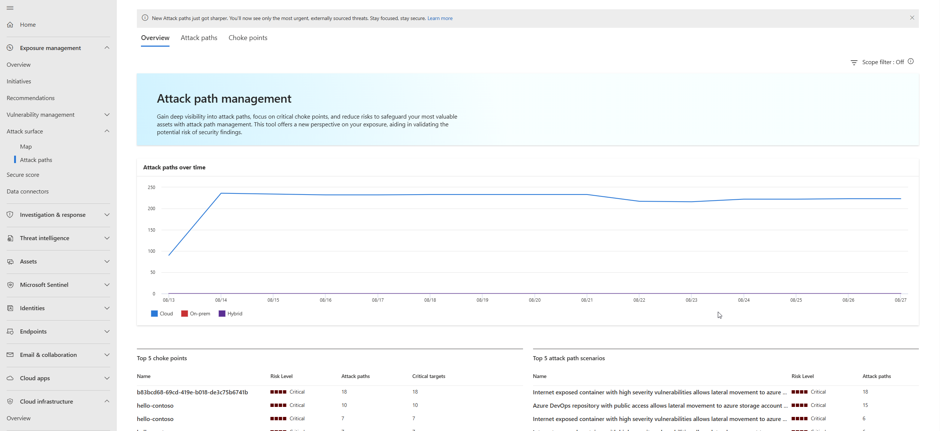Click the Investigation & response shield icon

[x=10, y=215]
